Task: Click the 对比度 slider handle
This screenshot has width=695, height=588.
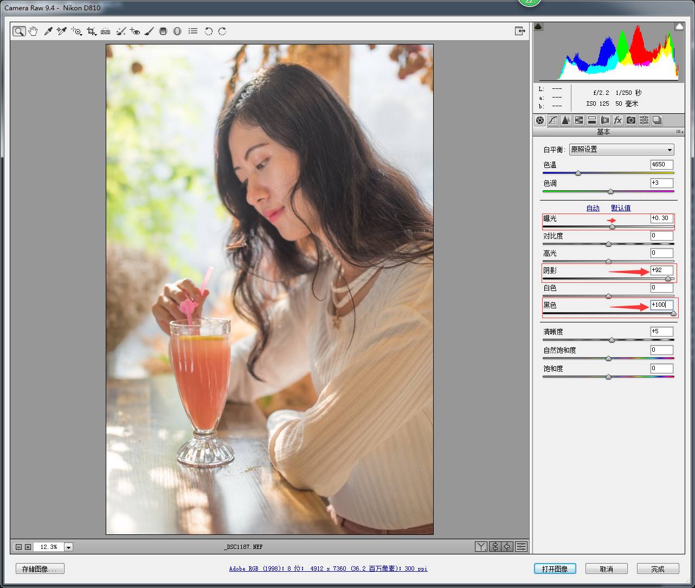Action: coord(608,244)
